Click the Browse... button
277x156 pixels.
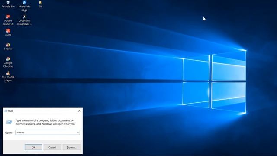[71, 147]
